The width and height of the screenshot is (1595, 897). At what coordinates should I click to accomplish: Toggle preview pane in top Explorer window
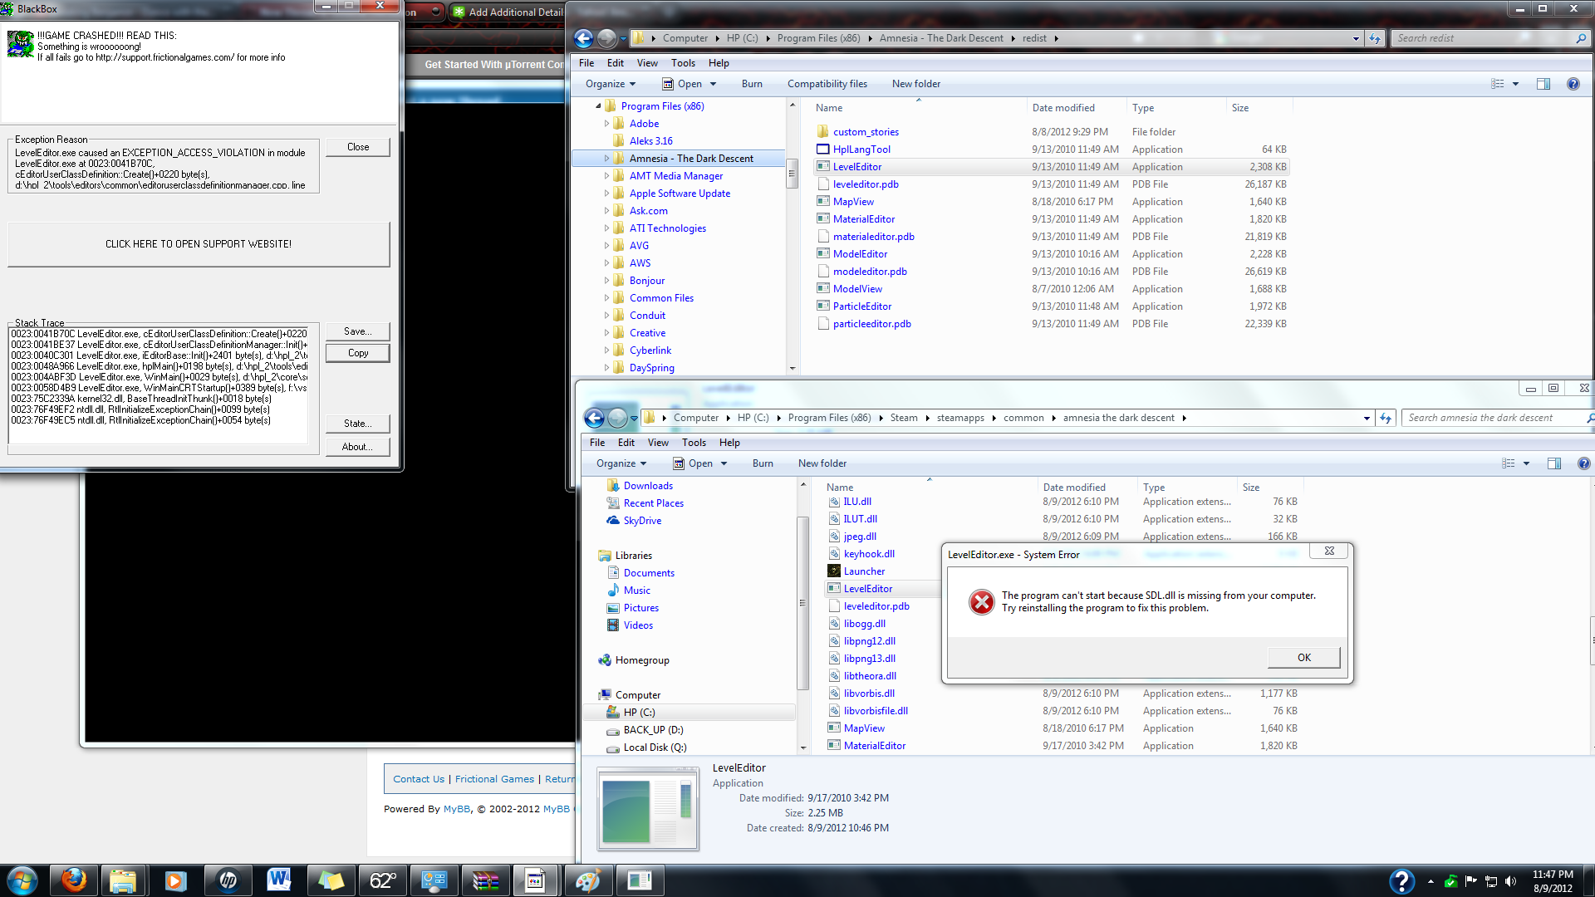(x=1543, y=84)
